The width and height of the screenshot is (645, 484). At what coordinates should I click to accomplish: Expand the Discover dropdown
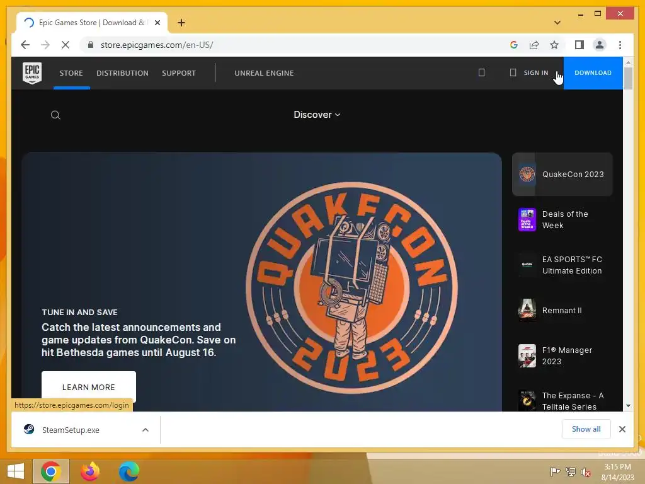317,115
